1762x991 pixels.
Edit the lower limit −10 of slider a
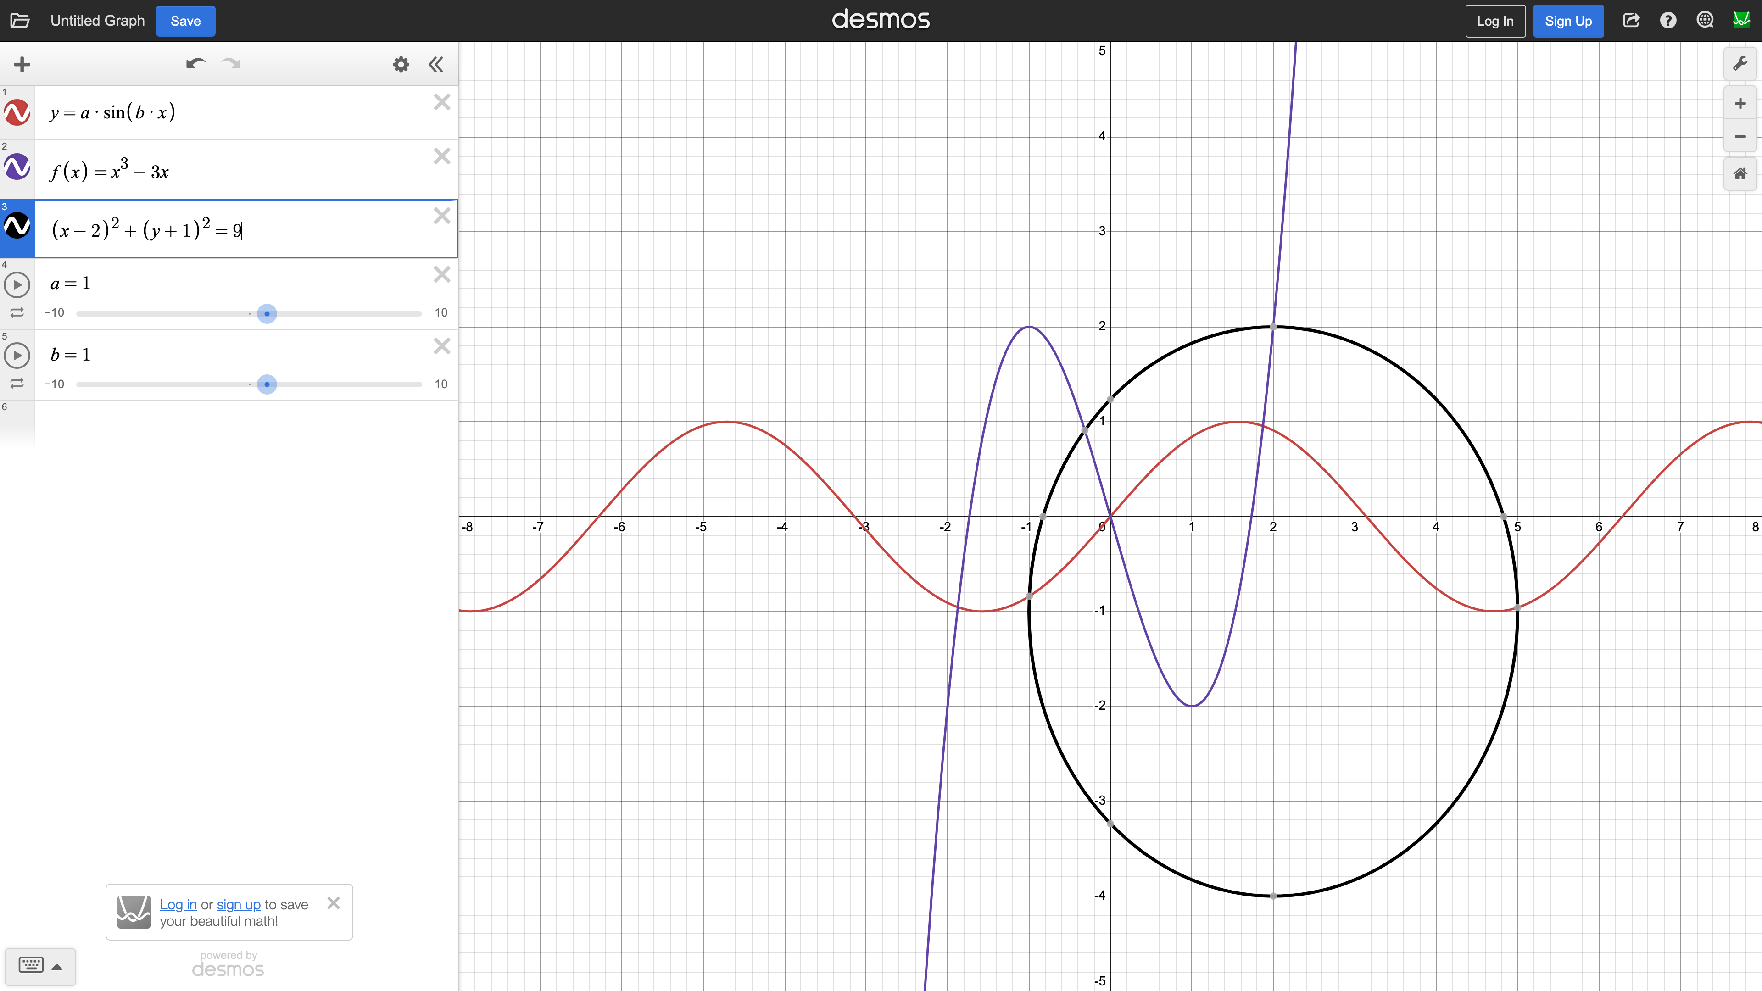point(54,312)
